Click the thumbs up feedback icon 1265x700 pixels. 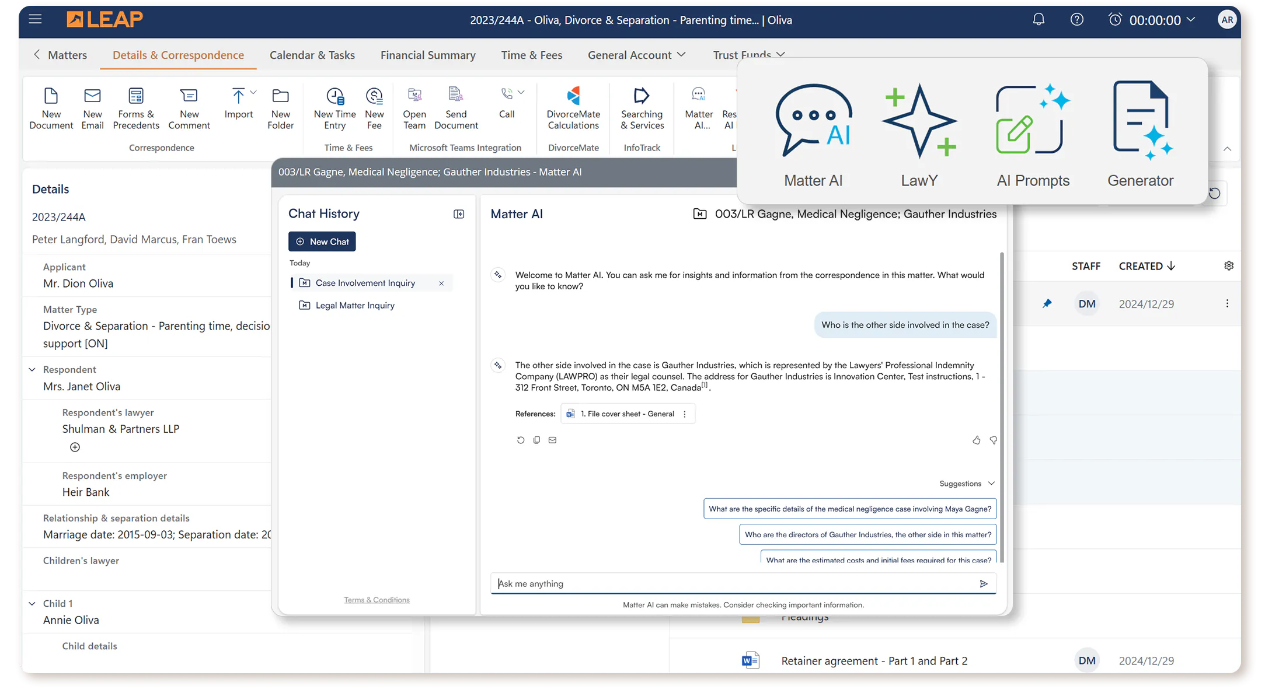pyautogui.click(x=976, y=440)
